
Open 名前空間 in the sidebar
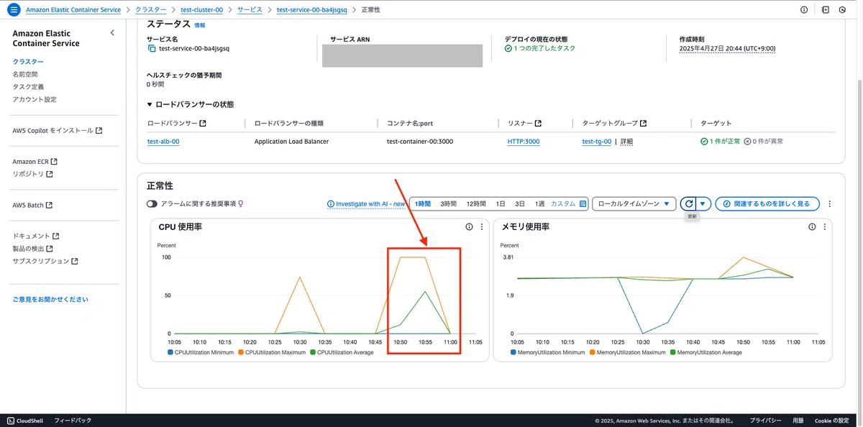pos(25,74)
